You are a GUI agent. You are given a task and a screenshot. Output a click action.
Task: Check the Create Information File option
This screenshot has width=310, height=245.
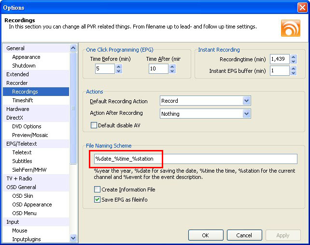98,190
